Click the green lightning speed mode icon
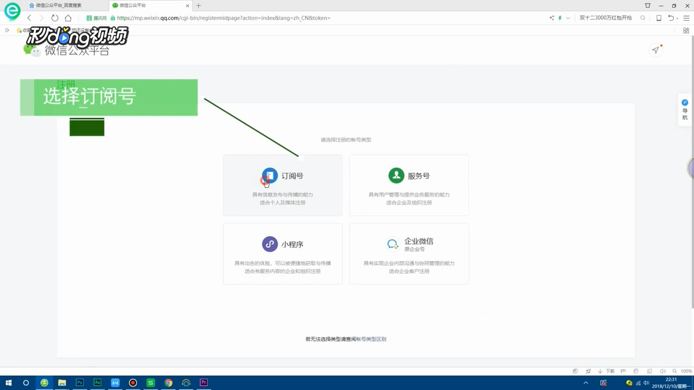694x390 pixels. click(560, 18)
